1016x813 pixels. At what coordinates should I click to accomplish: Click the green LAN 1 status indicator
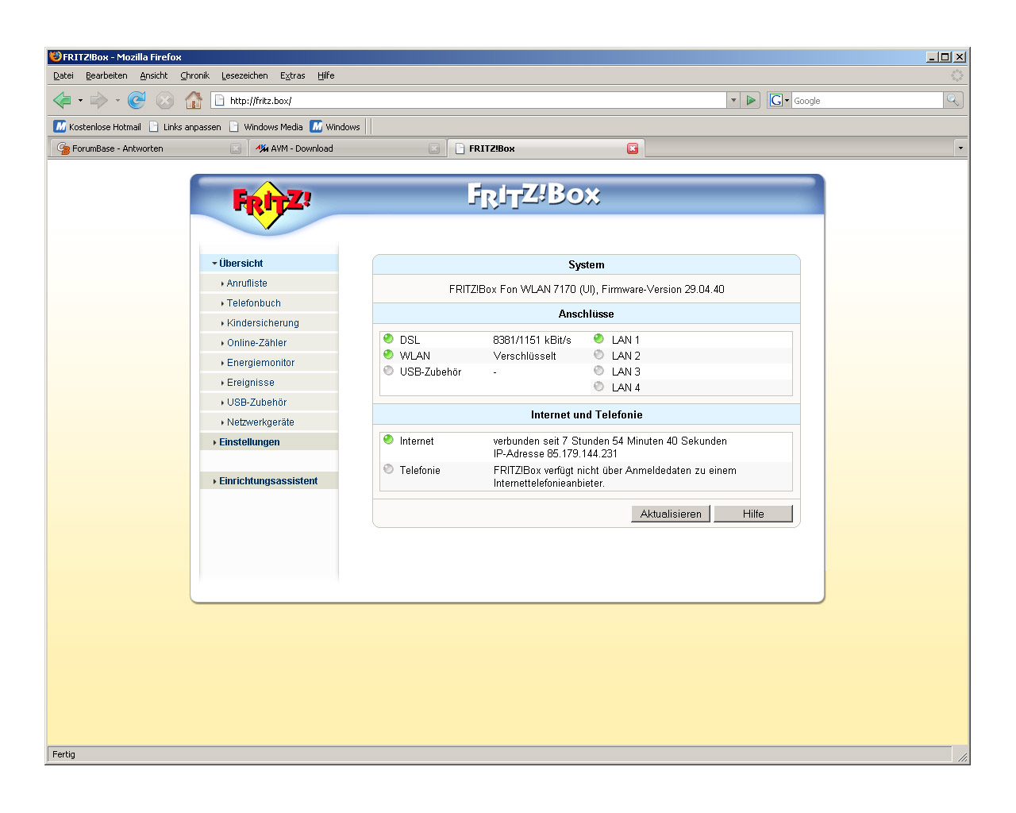598,339
